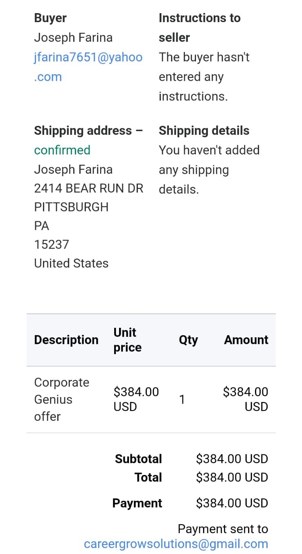Screen dimensions: 302x554
Task: Click the 'Shipping details' heading
Action: (x=204, y=131)
